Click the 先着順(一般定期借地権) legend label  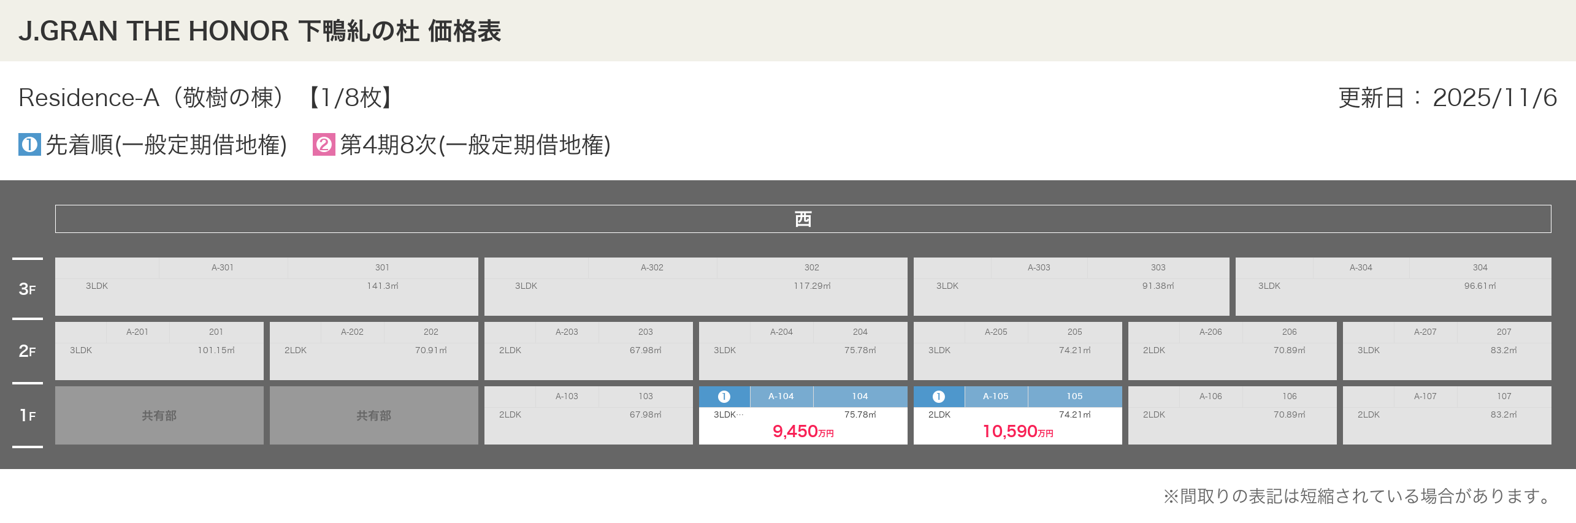point(166,145)
